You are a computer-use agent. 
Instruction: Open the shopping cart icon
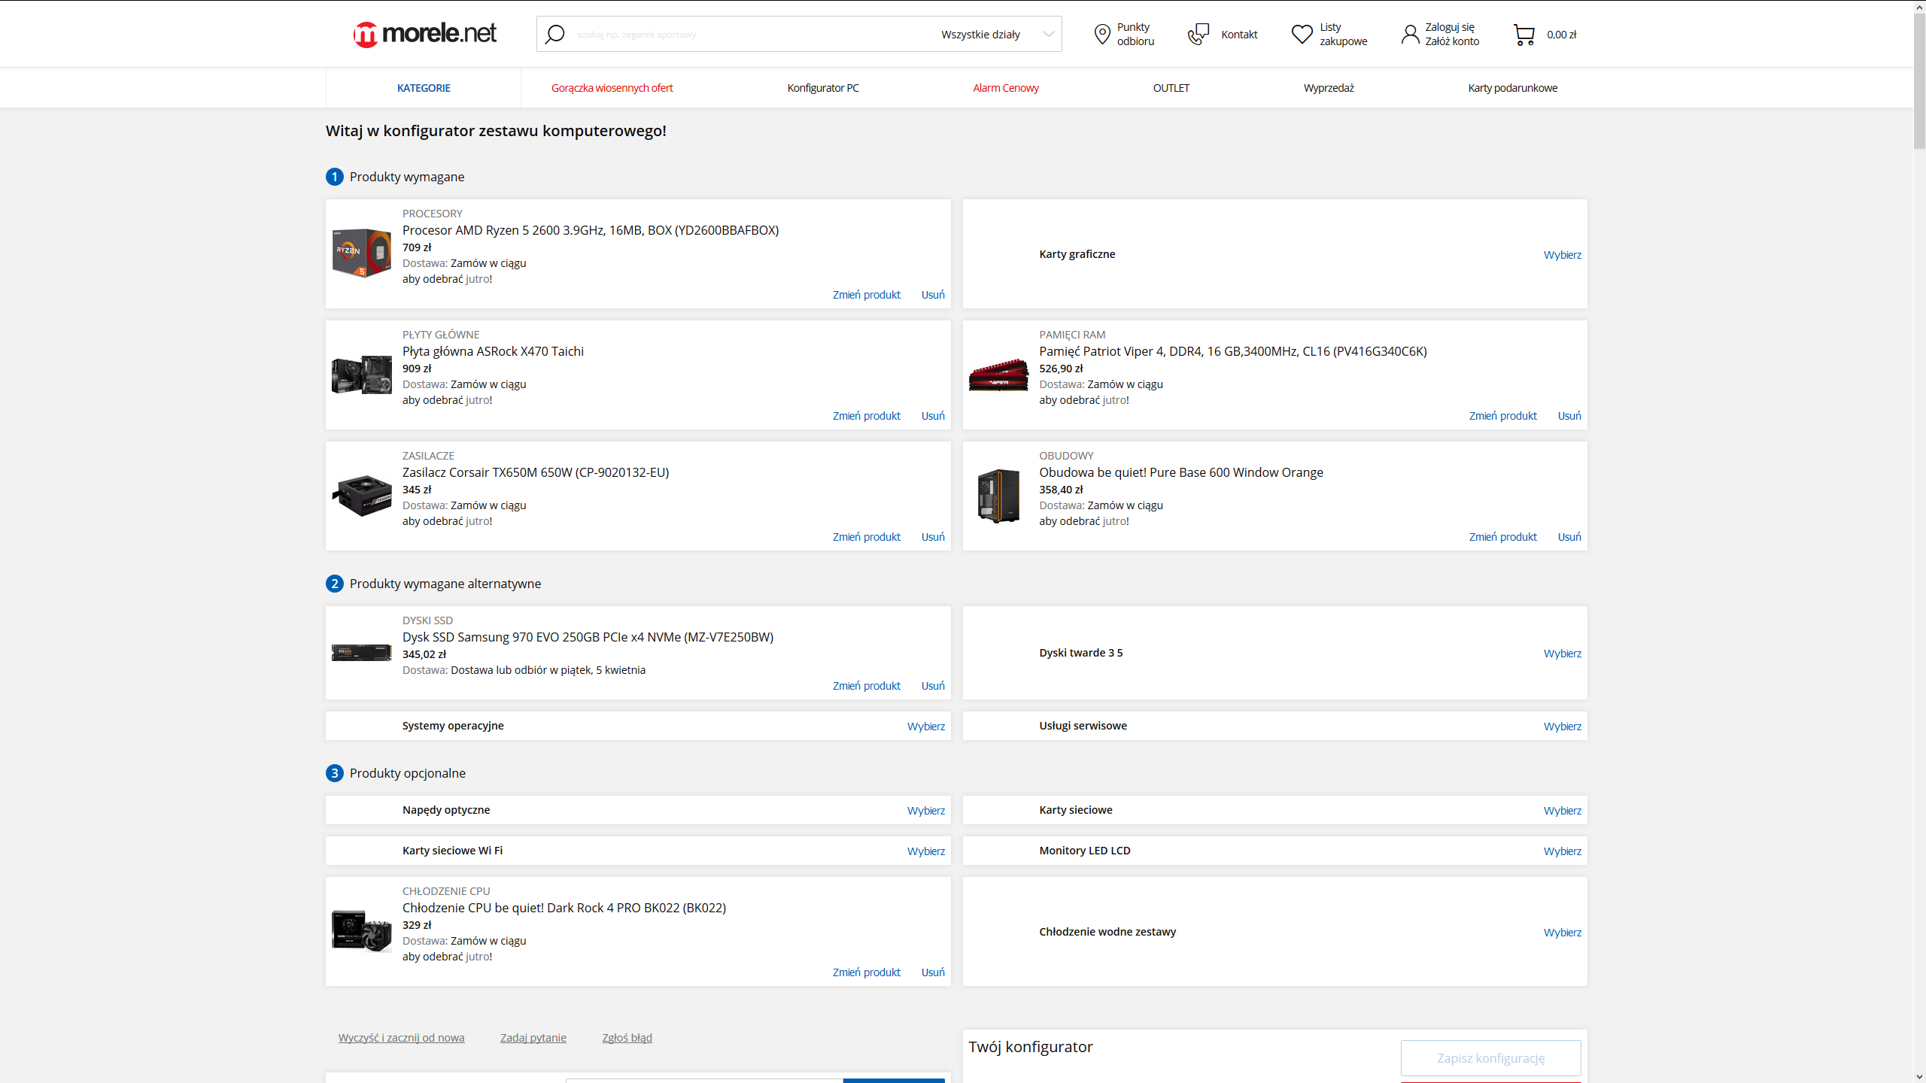1523,35
